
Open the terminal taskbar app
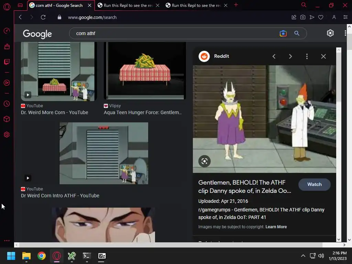pyautogui.click(x=87, y=256)
